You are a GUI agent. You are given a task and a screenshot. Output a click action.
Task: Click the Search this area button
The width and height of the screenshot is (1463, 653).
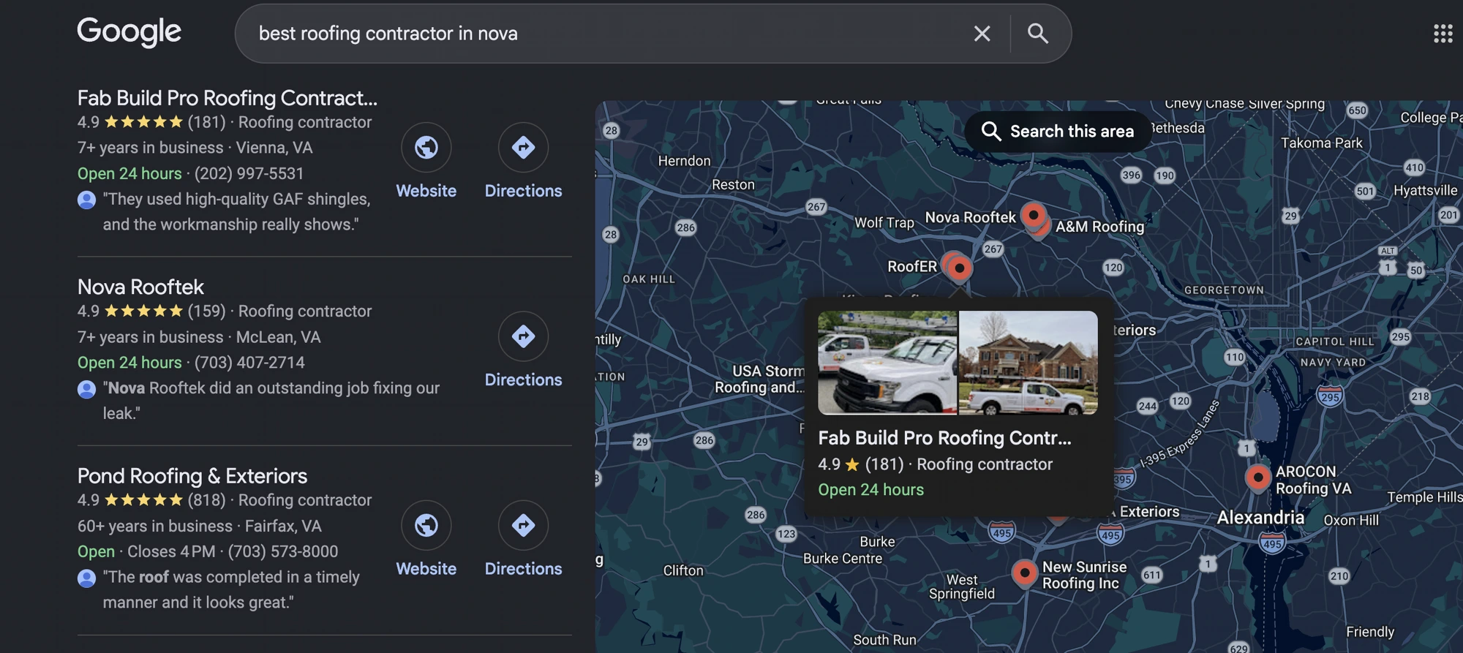[1058, 132]
